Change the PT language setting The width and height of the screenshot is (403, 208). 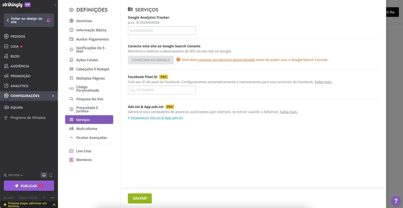click(x=44, y=198)
